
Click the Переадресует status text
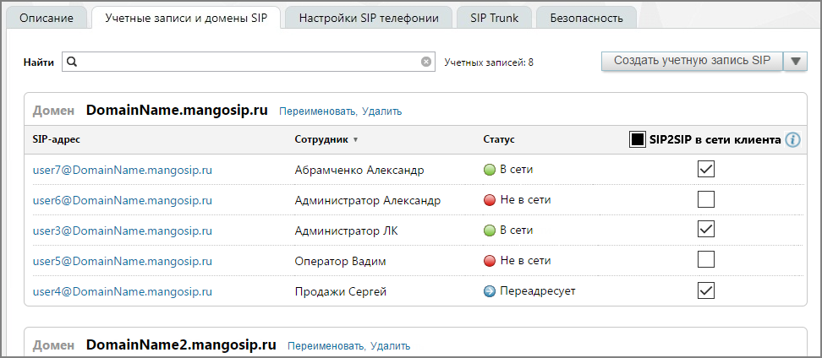click(538, 291)
